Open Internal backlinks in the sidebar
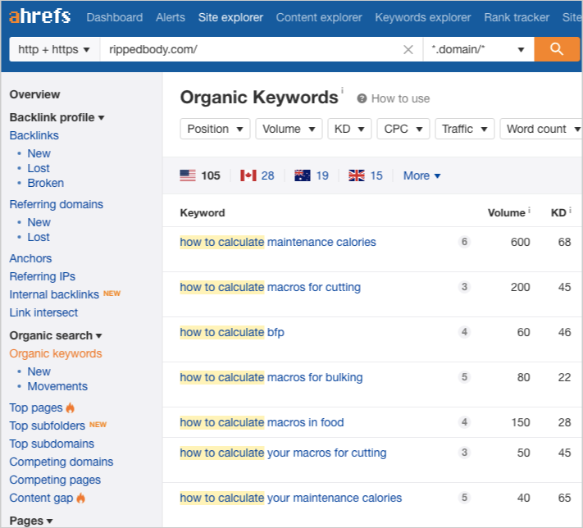583x528 pixels. point(54,294)
